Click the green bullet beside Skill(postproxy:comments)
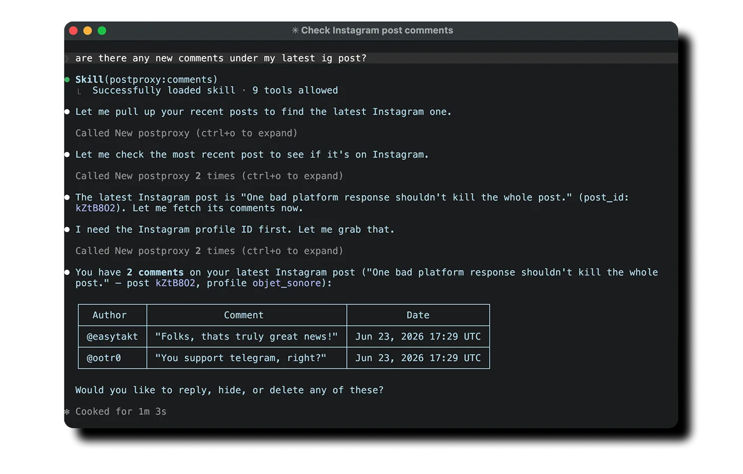Viewport: 743px width, 474px height. pos(67,80)
